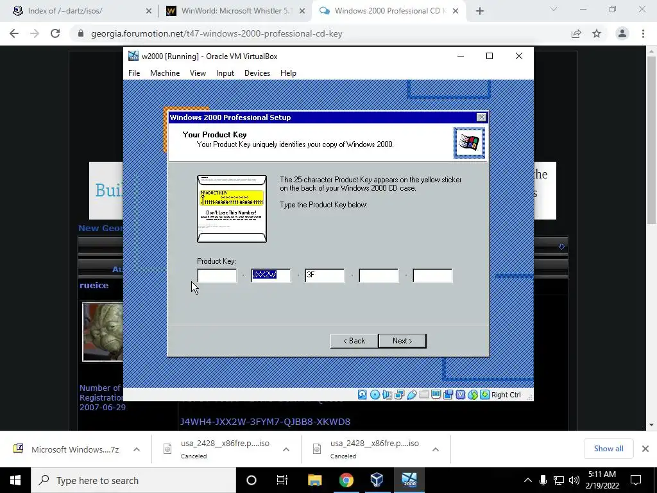Click the optical disc icon in VirtualBox status bar
This screenshot has width=657, height=493.
[375, 395]
